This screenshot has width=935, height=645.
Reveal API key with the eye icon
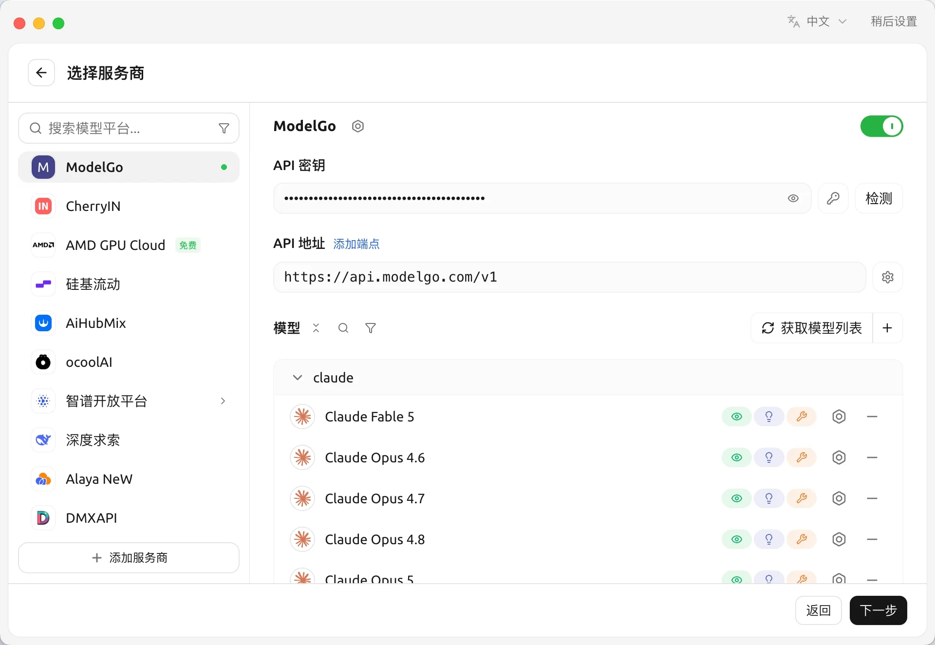pos(793,198)
